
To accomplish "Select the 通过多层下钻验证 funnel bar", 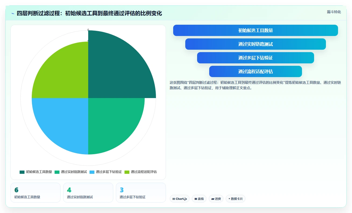I will pos(255,58).
